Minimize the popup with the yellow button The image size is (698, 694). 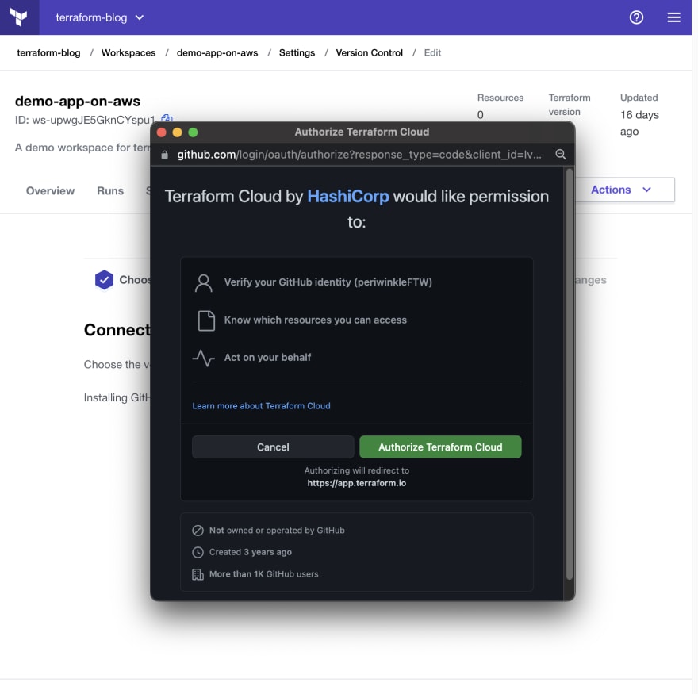tap(177, 132)
